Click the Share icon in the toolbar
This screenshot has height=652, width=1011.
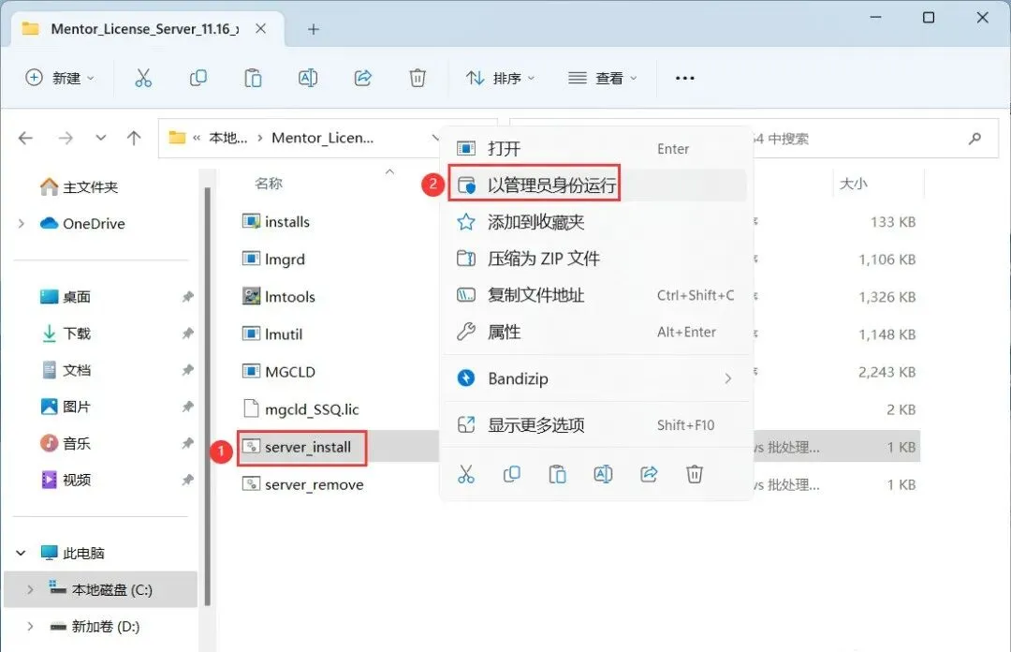[363, 78]
